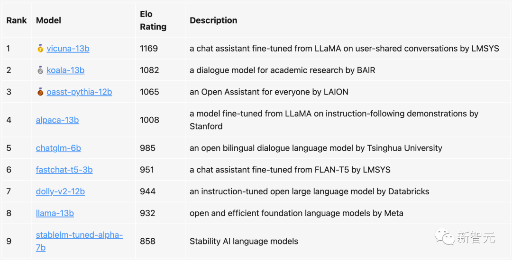Open the llama-13b model link

point(55,213)
